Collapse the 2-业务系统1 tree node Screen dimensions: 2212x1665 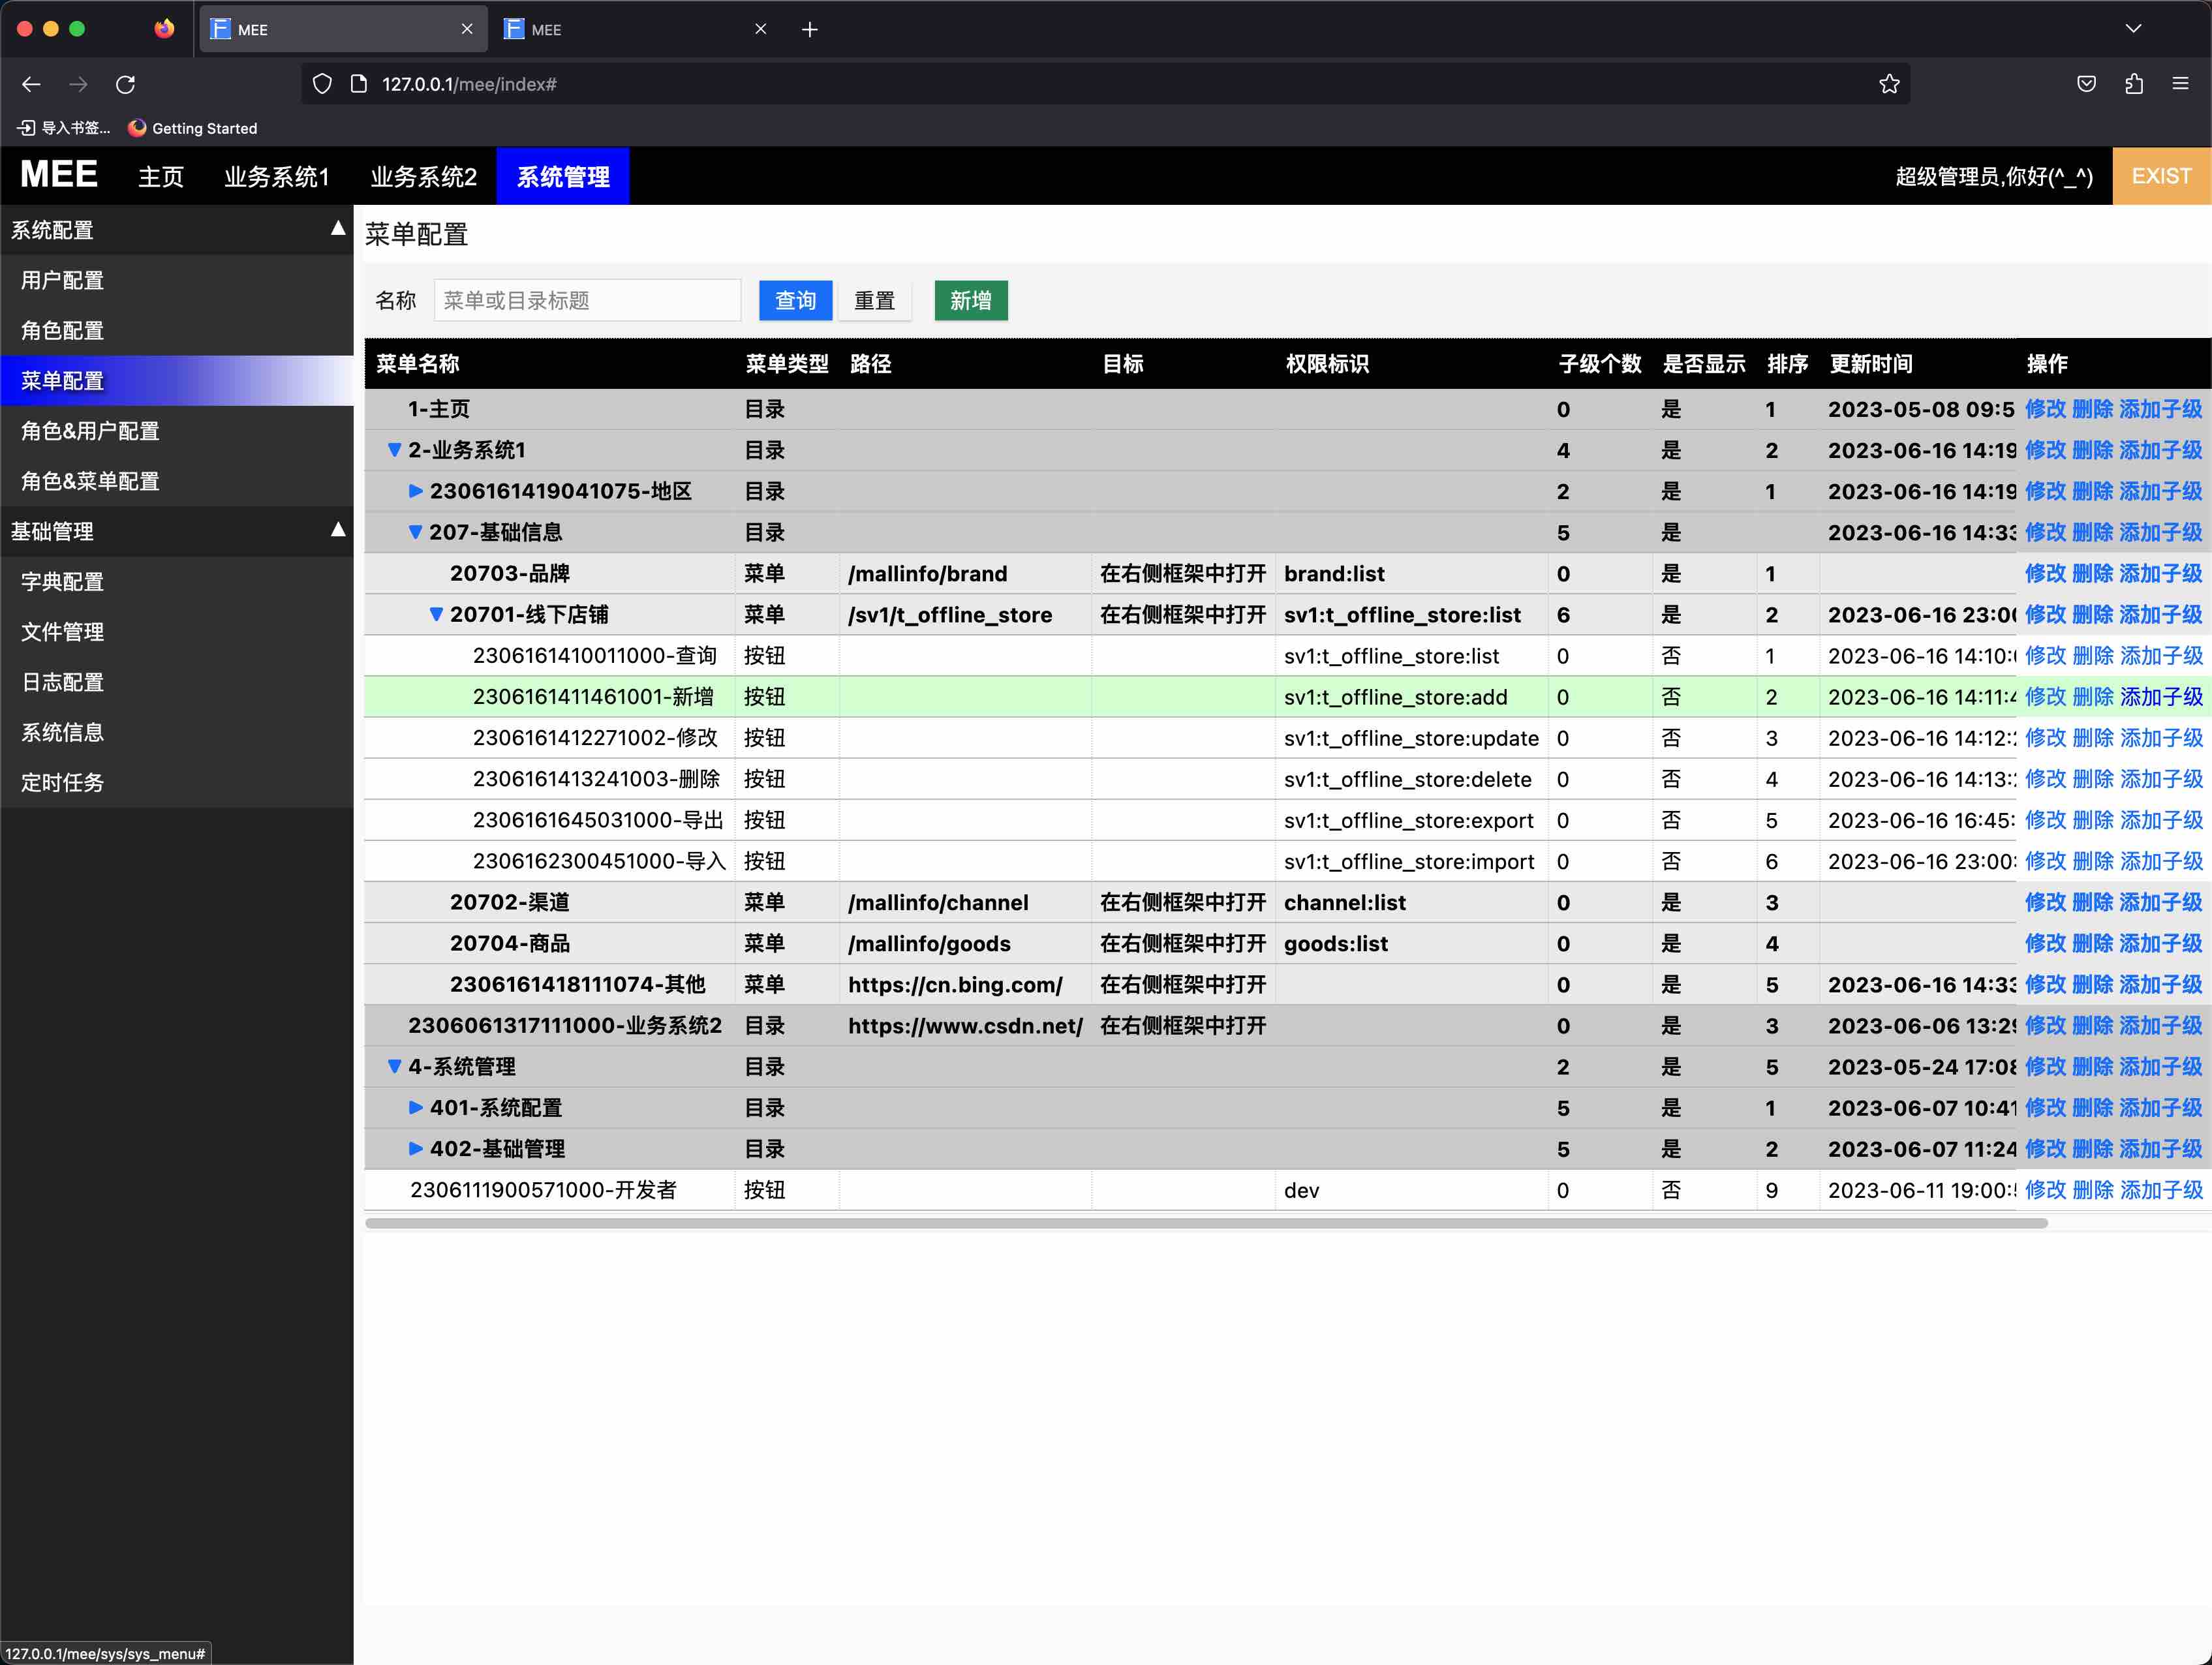[x=394, y=451]
